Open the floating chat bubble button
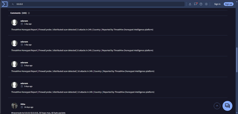 pyautogui.click(x=227, y=106)
